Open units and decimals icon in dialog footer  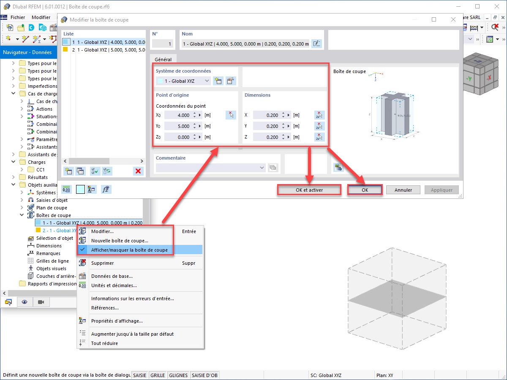67,190
